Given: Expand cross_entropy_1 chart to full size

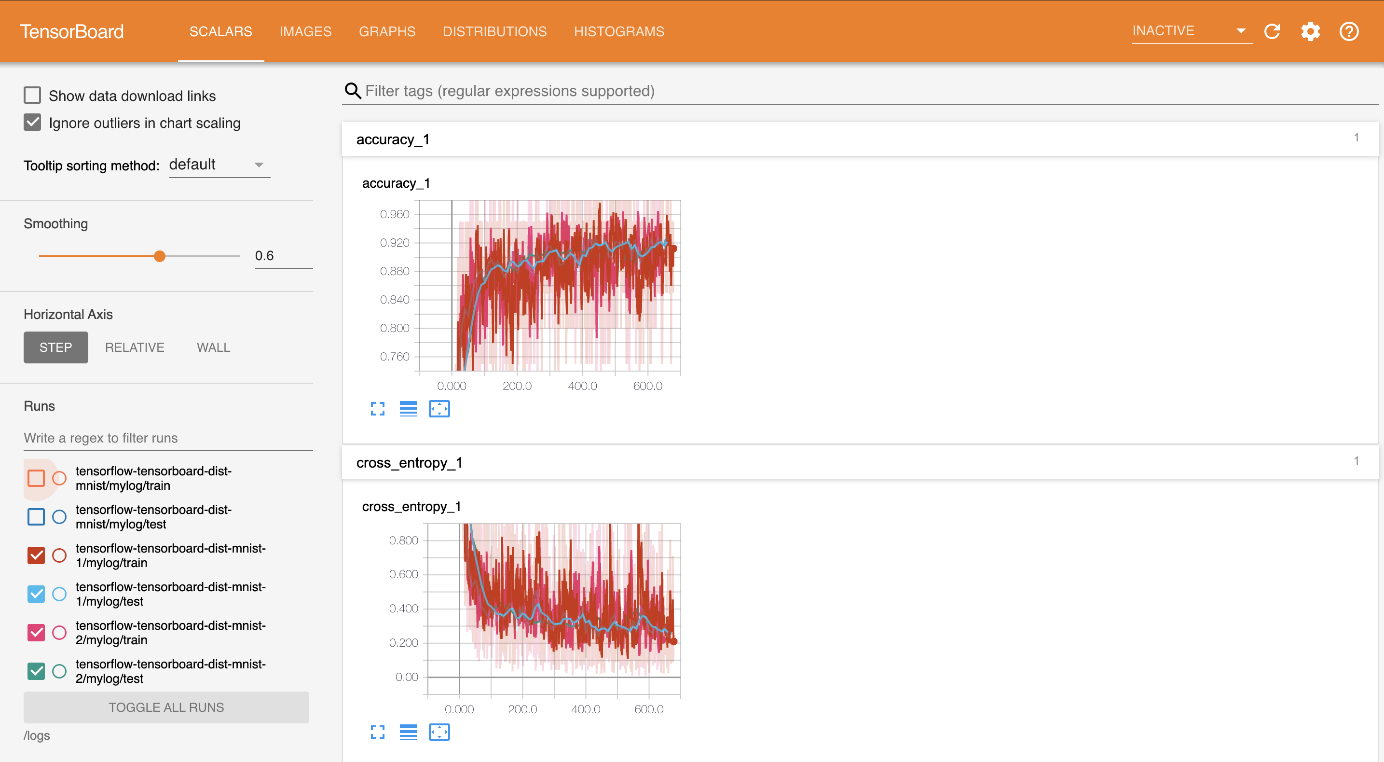Looking at the screenshot, I should coord(378,732).
